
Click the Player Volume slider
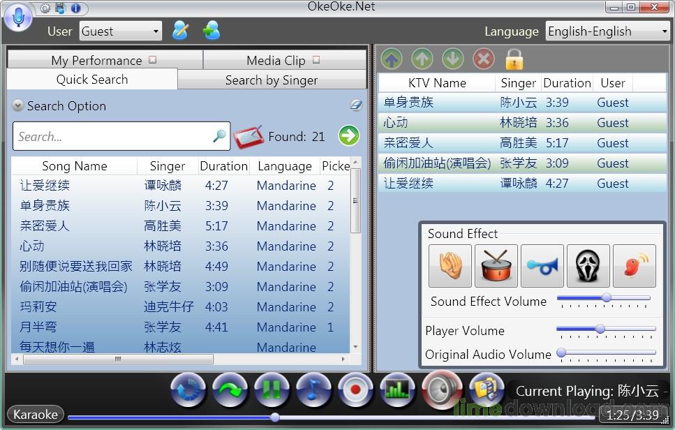click(606, 329)
